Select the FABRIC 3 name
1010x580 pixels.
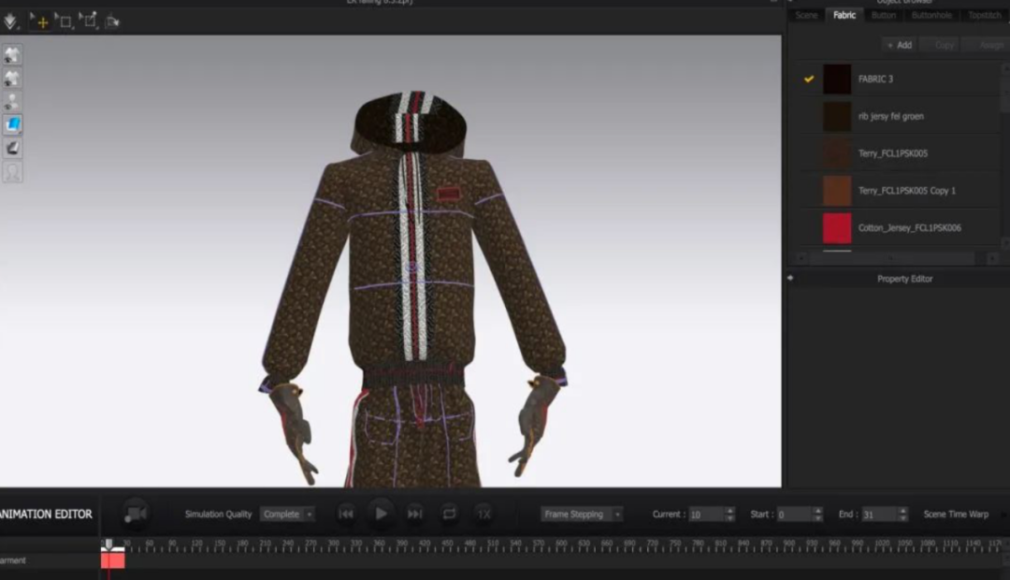coord(875,80)
